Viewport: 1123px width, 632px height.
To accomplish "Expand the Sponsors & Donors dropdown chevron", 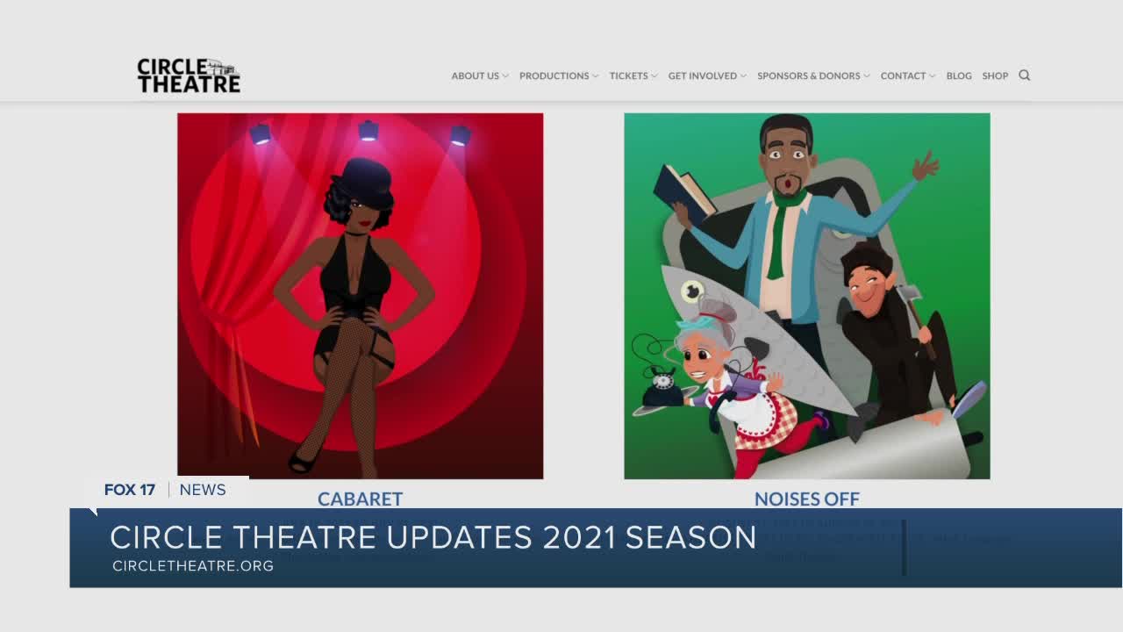I will tap(867, 76).
